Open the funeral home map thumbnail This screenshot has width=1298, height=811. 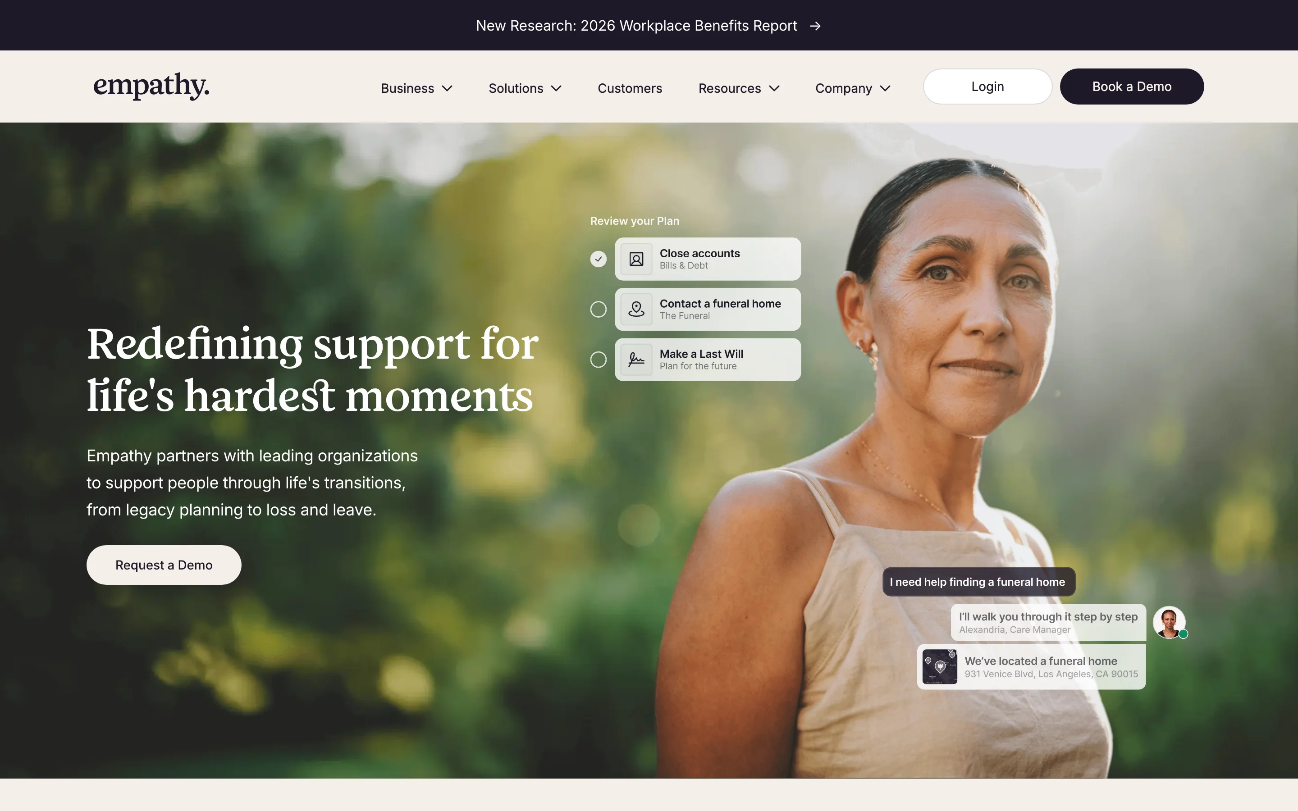[x=940, y=667]
